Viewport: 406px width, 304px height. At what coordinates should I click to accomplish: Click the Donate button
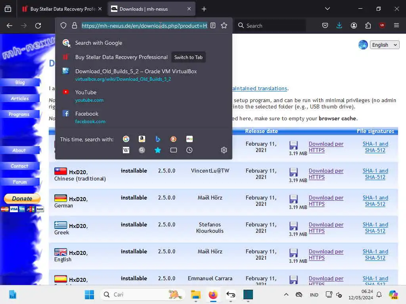click(22, 199)
